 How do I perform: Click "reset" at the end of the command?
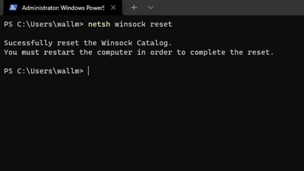pyautogui.click(x=161, y=24)
